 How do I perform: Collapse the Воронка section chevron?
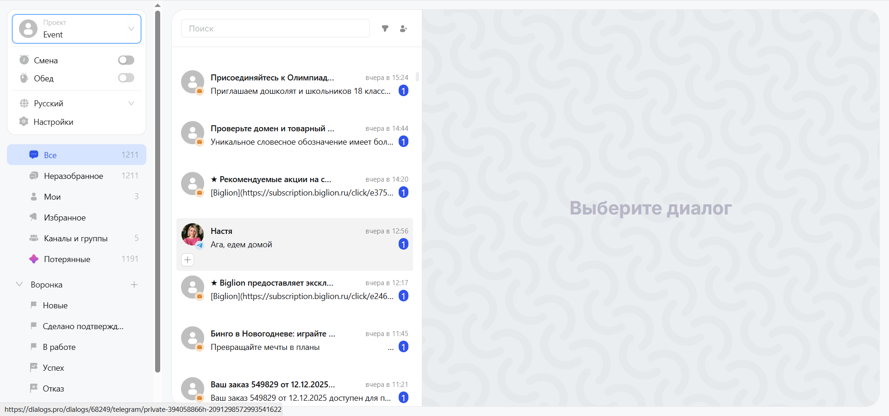(19, 284)
